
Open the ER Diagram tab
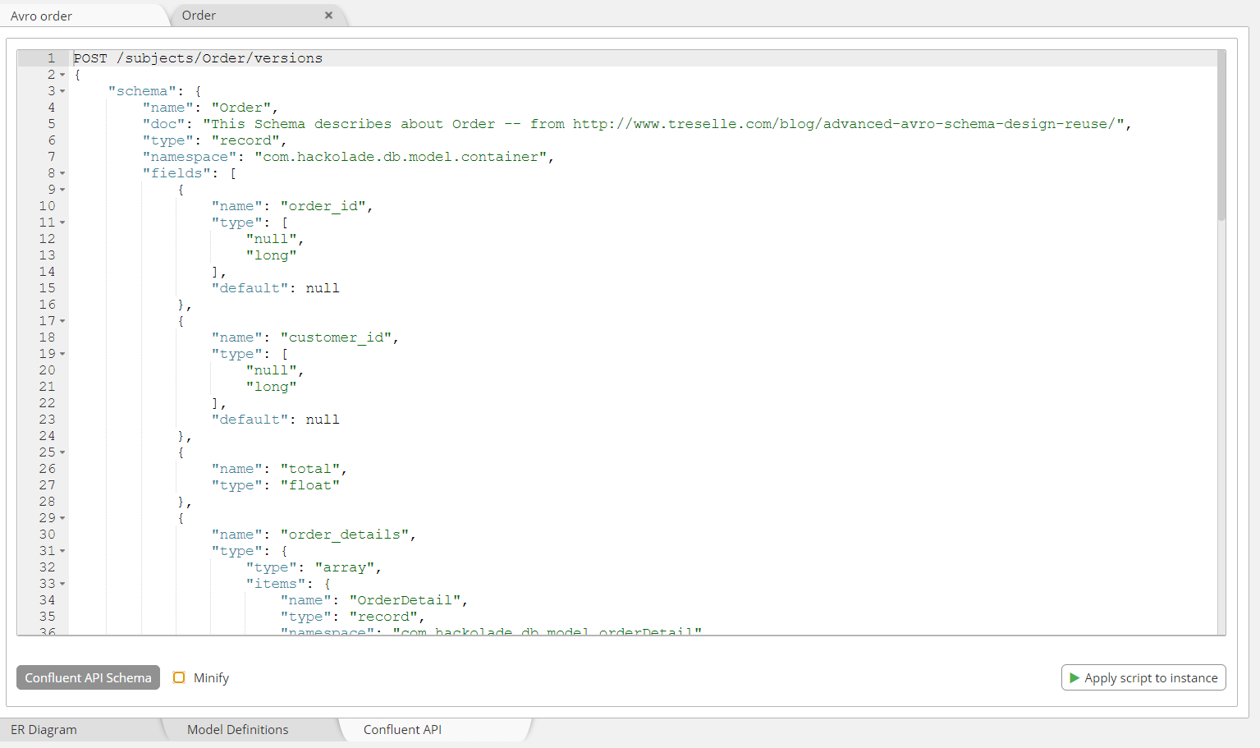coord(44,729)
